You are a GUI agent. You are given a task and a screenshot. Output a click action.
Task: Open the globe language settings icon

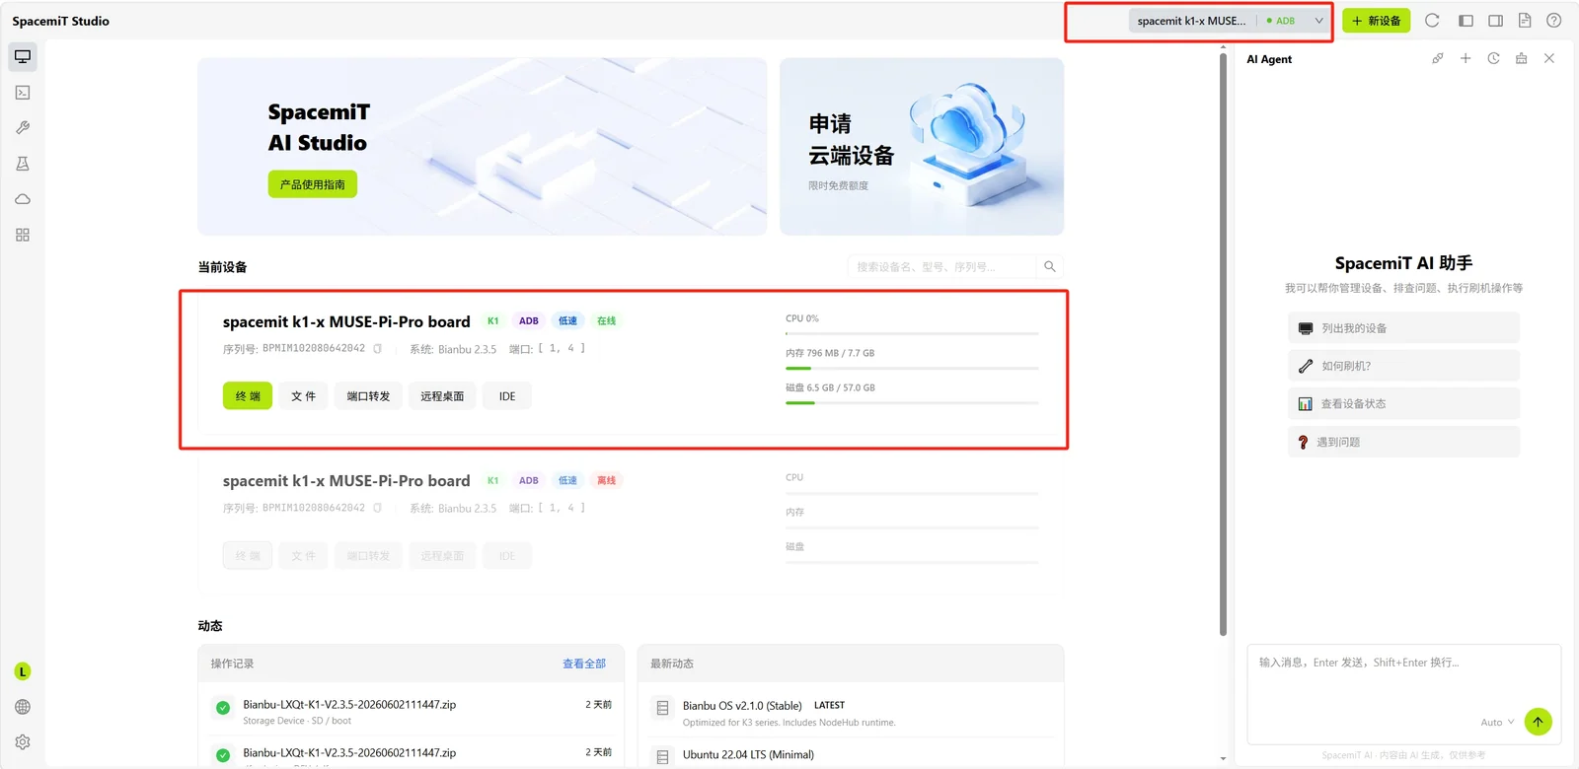(23, 707)
